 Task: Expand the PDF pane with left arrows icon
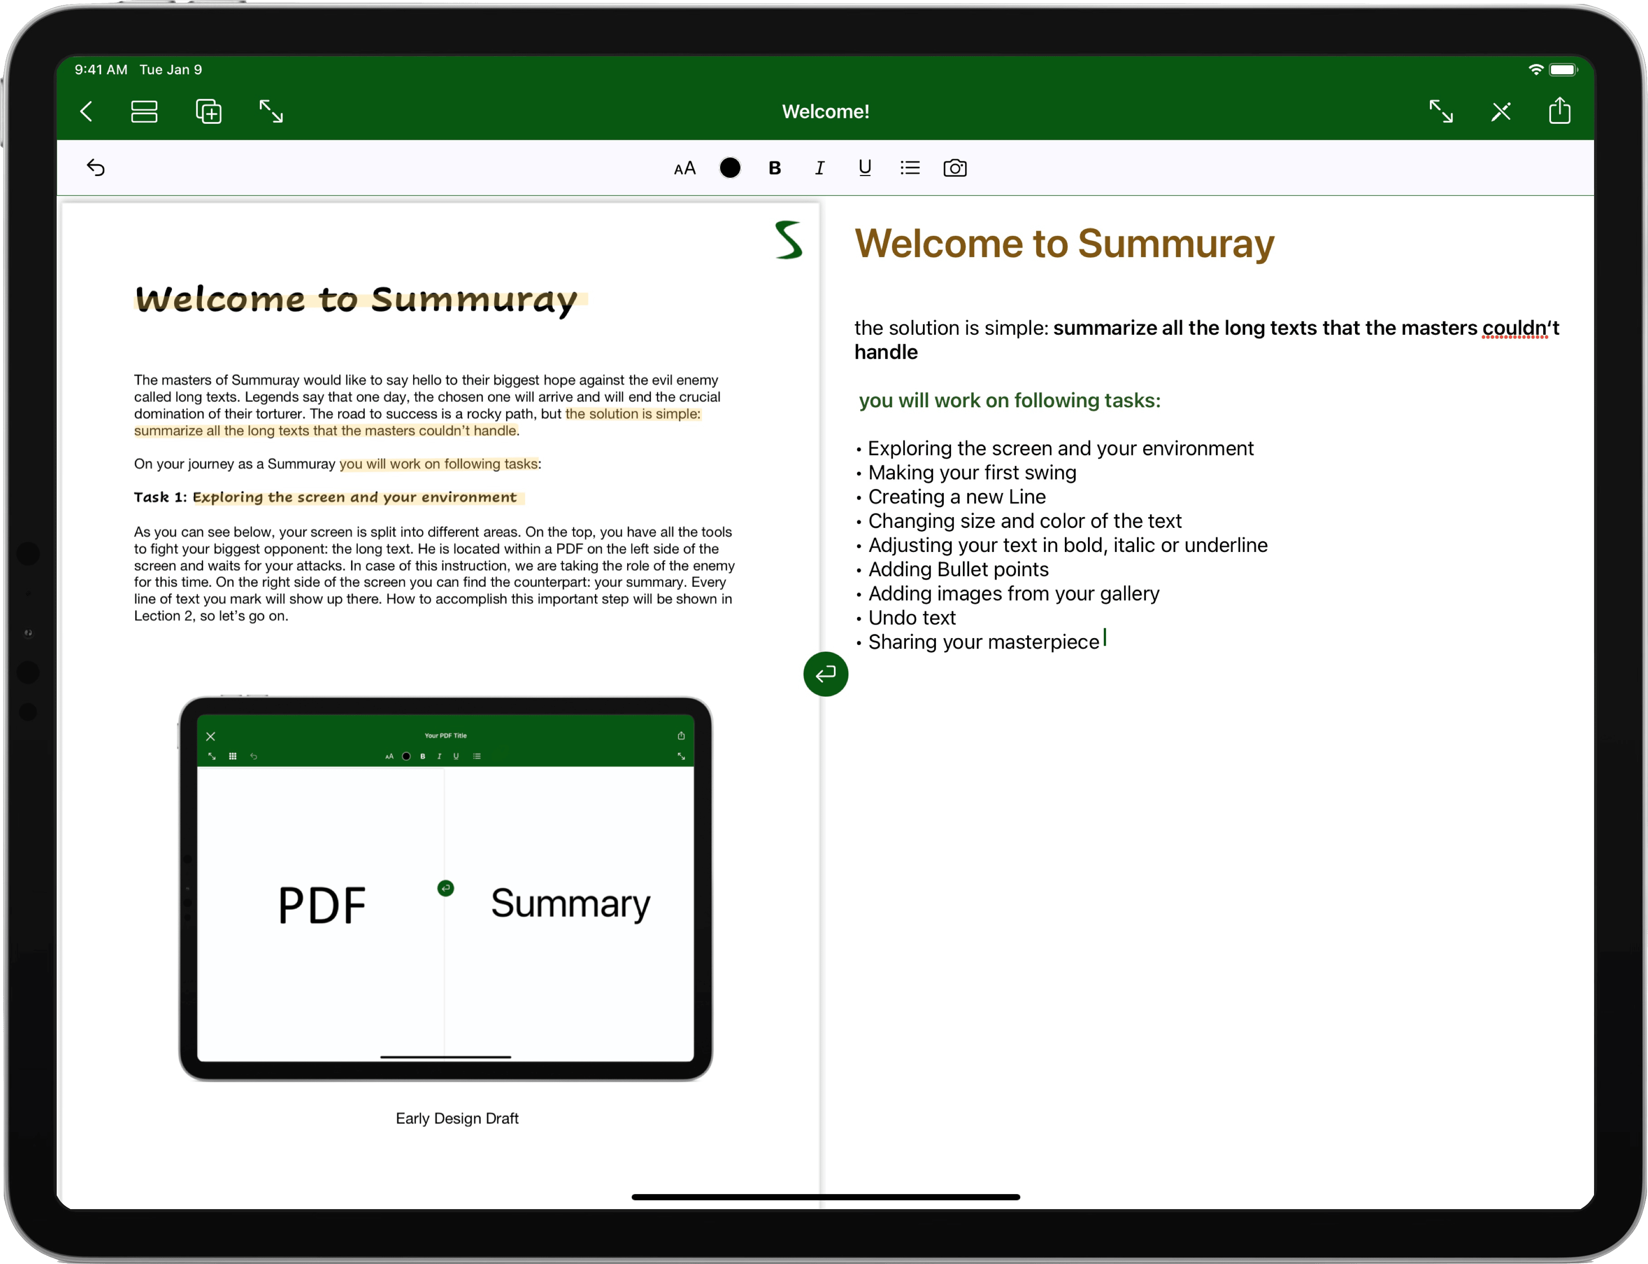[271, 112]
